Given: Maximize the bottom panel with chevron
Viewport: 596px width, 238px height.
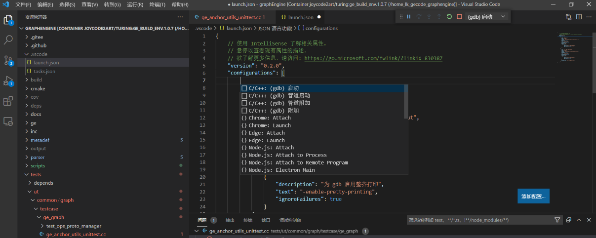Looking at the screenshot, I should 578,220.
